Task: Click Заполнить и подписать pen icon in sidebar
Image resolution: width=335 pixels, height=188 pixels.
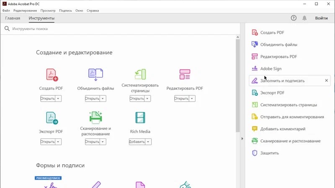Action: click(x=255, y=81)
